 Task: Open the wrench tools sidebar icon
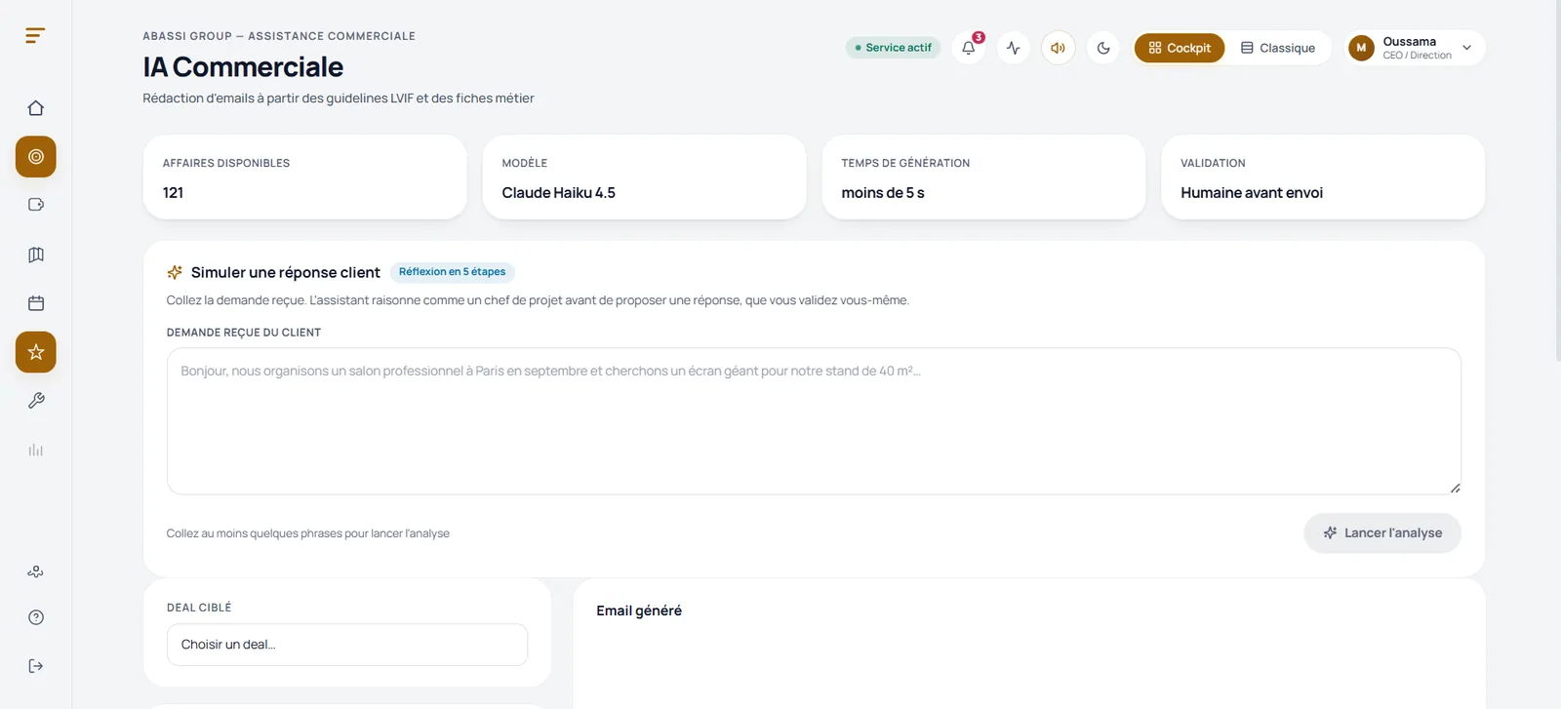36,401
